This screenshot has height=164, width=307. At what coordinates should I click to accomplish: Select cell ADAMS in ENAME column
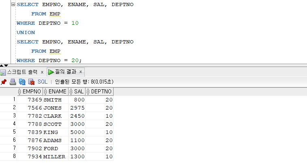coord(56,140)
